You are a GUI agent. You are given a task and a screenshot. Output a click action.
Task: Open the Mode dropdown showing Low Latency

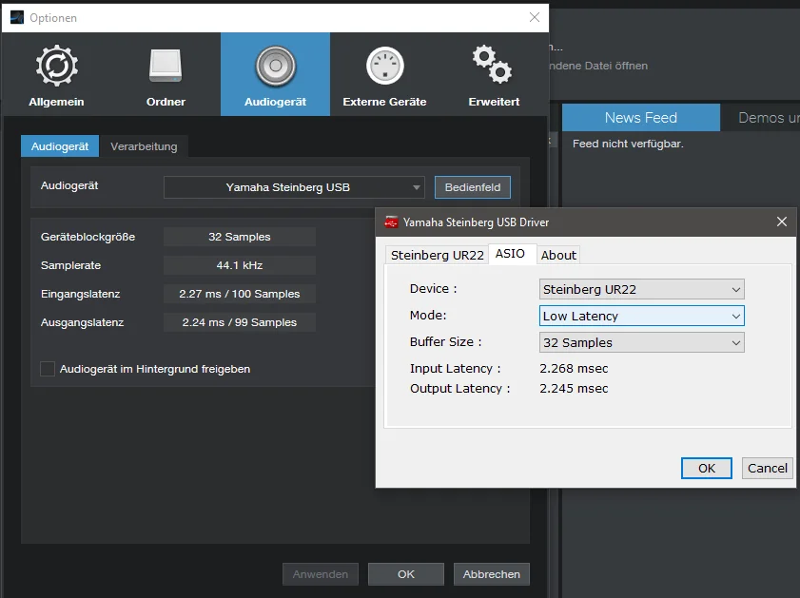[x=642, y=316]
